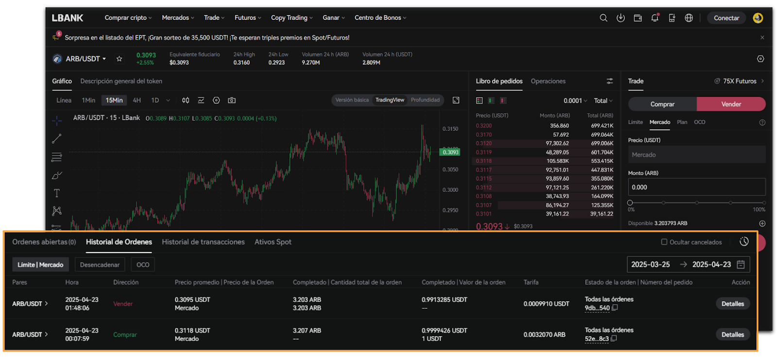Open the search magnifier icon
The width and height of the screenshot is (777, 357).
[603, 18]
